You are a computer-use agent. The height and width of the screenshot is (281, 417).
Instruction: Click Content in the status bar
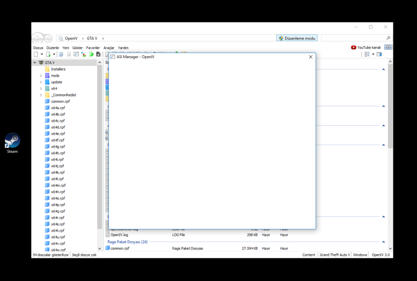click(309, 255)
